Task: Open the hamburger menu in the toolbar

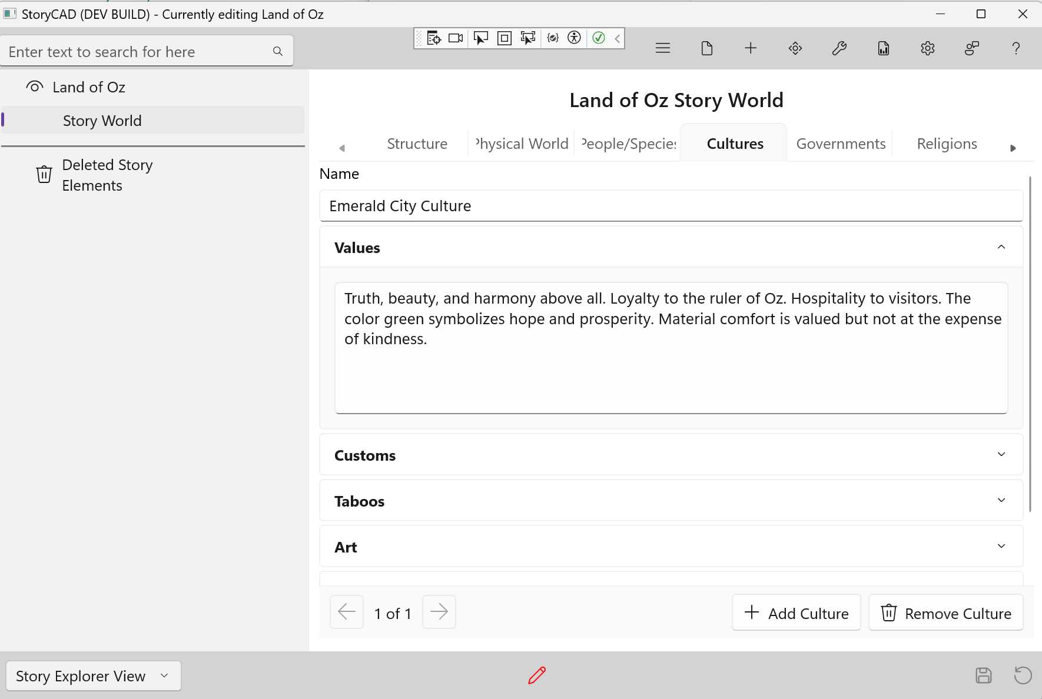Action: 663,48
